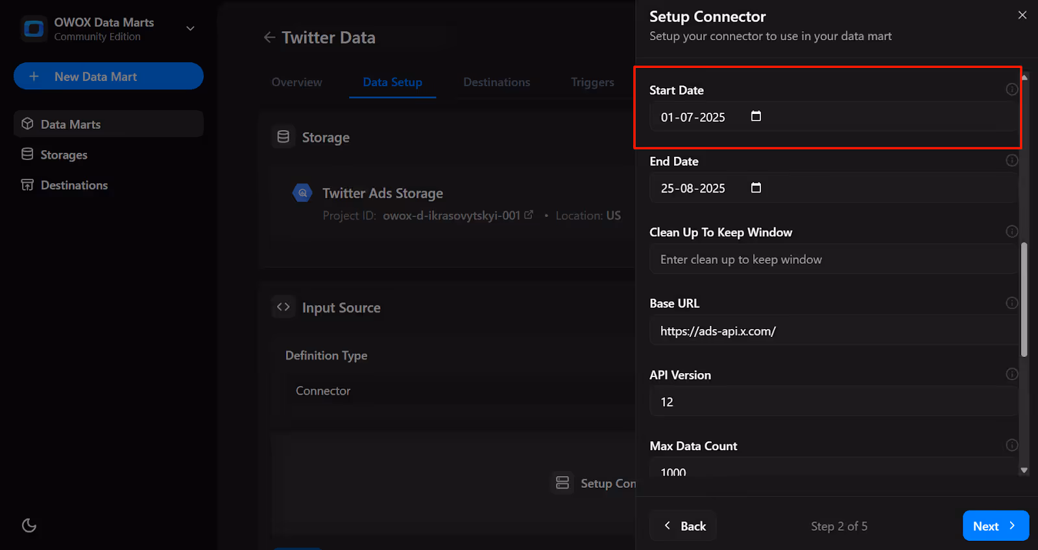The height and width of the screenshot is (550, 1038).
Task: Click the Setup Connector icon in main panel
Action: pos(562,483)
